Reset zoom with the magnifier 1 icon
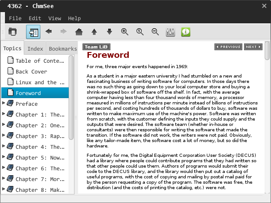The width and height of the screenshot is (271, 203). (x=140, y=32)
